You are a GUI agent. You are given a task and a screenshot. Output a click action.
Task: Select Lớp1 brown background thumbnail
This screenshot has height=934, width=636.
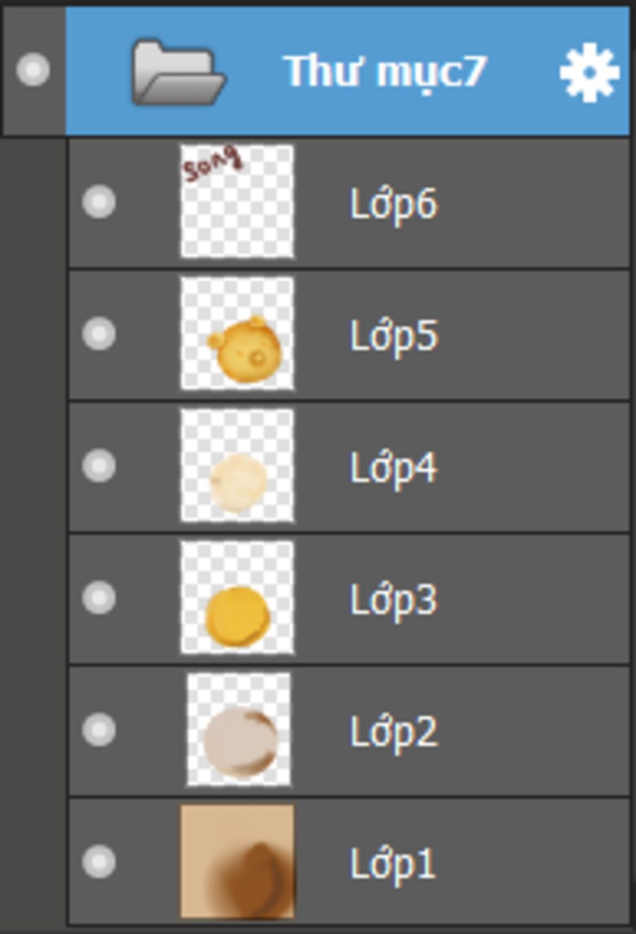click(237, 862)
